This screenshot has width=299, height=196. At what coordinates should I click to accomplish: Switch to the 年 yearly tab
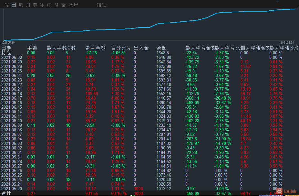click(42, 5)
